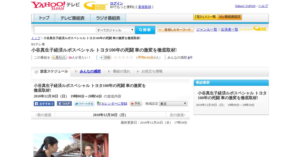This screenshot has height=157, width=300.
Task: Select the 放送スケジュール tab
Action: (51, 72)
